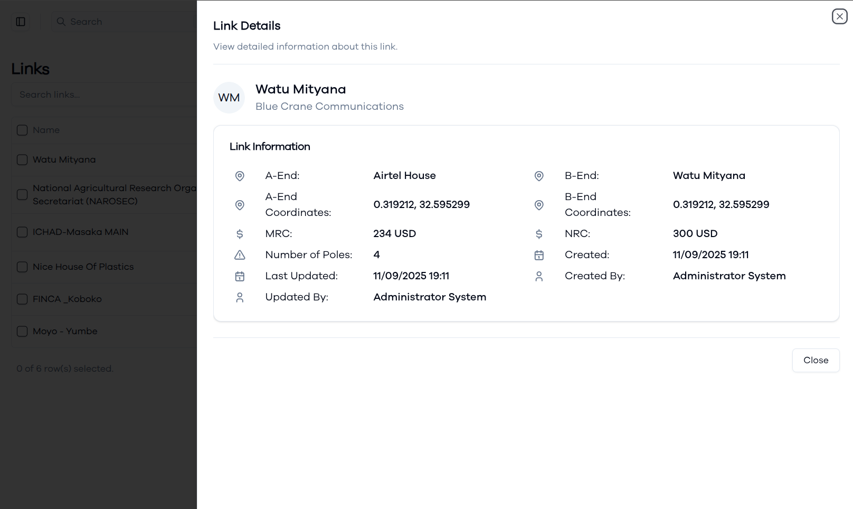Click the MRC dollar sign icon

(240, 234)
